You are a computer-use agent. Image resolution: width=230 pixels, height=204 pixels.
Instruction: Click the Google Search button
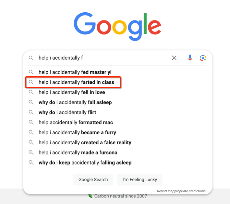[93, 179]
